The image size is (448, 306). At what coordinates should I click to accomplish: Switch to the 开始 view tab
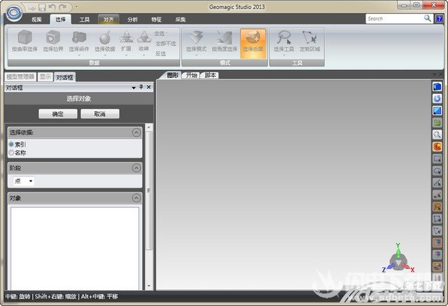(191, 75)
